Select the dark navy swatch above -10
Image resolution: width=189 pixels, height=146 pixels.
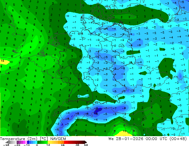pos(28,142)
